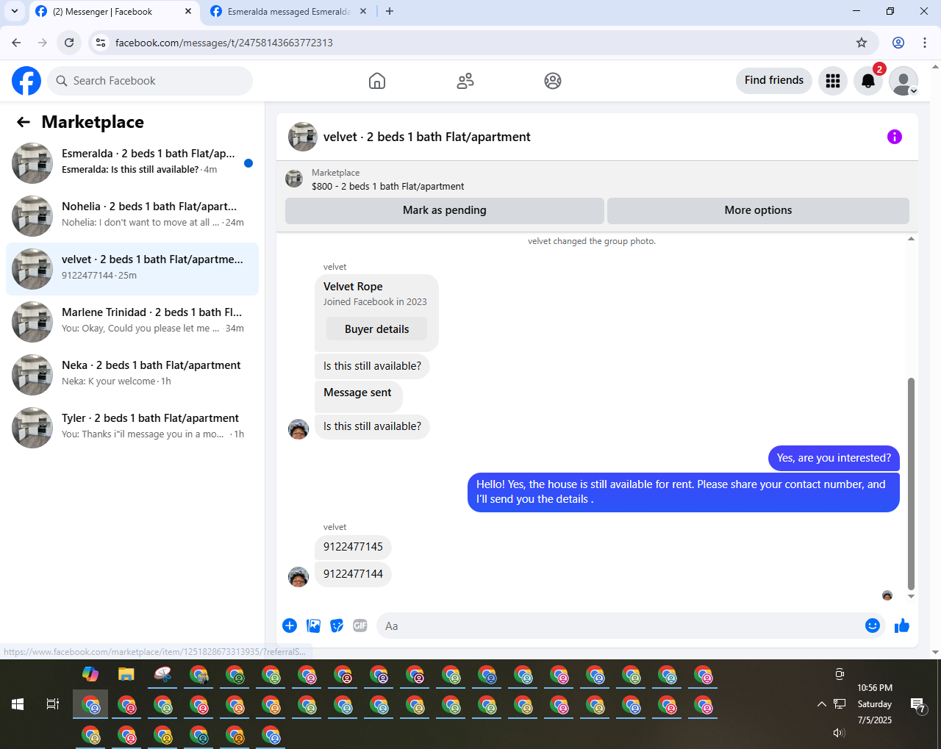
Task: Reload the page
Action: (69, 43)
